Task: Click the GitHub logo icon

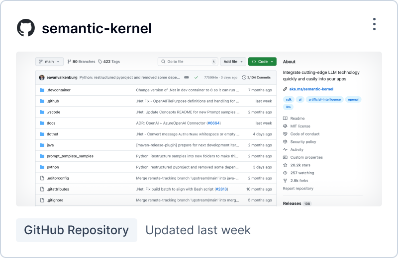Action: click(x=26, y=28)
